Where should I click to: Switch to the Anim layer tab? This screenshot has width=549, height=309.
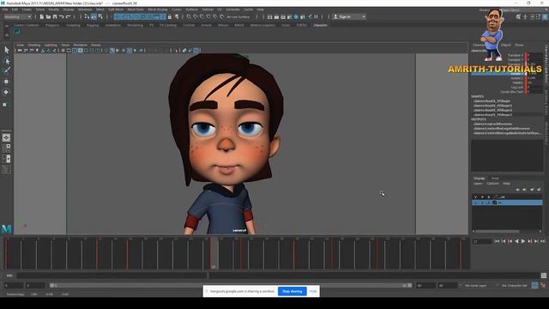tap(495, 179)
